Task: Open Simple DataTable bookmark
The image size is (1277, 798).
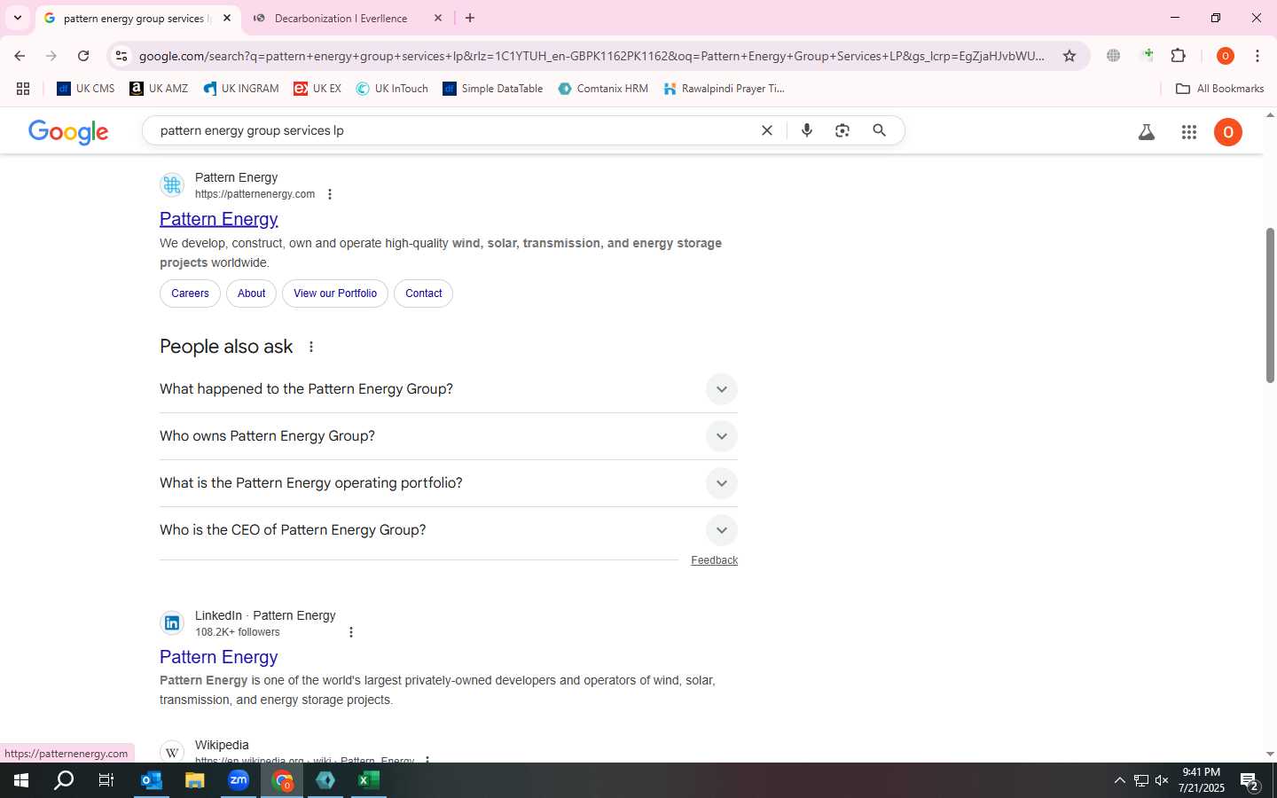Action: (492, 89)
